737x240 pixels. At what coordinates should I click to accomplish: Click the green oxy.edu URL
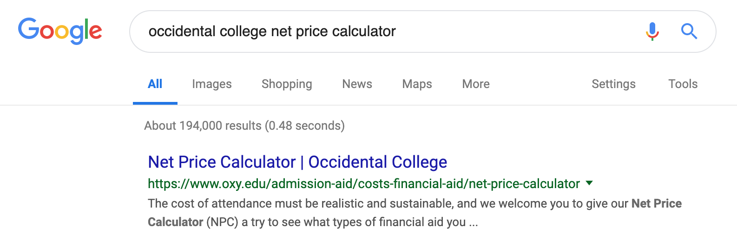pos(364,184)
